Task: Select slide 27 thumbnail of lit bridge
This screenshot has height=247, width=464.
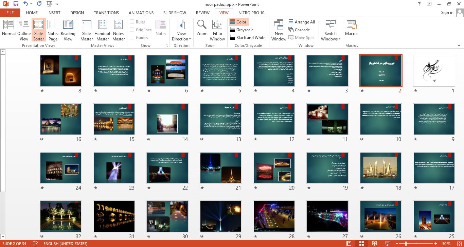Action: click(x=327, y=216)
